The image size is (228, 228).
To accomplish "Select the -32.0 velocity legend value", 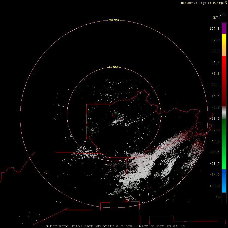I will [x=215, y=130].
